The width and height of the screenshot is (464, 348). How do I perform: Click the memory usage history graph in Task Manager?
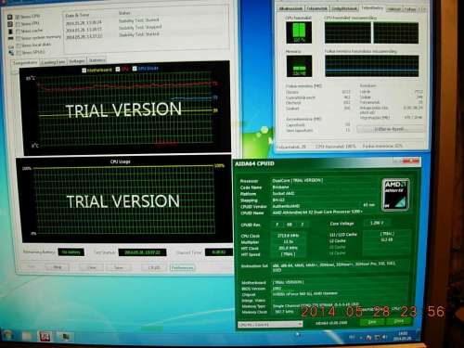(372, 66)
